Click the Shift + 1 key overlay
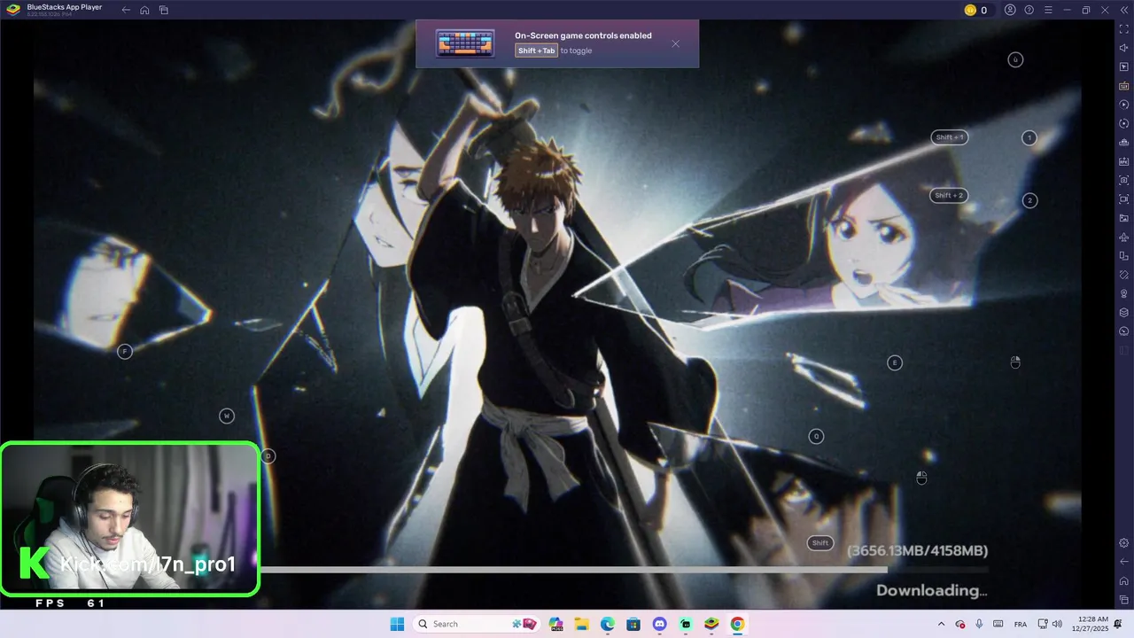1134x638 pixels. tap(949, 137)
